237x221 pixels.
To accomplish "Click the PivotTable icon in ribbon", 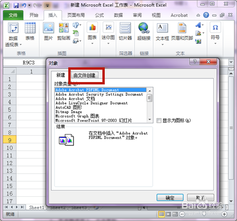I will [13, 28].
